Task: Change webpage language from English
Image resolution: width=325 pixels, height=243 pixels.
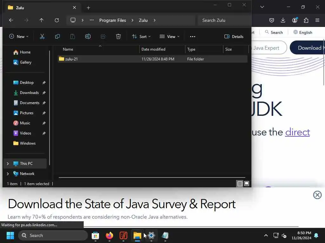Action: (x=303, y=33)
